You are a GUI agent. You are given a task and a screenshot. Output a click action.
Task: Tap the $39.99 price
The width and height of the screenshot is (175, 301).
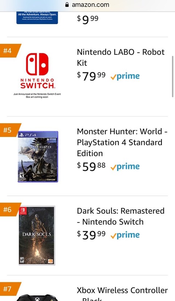point(91,235)
